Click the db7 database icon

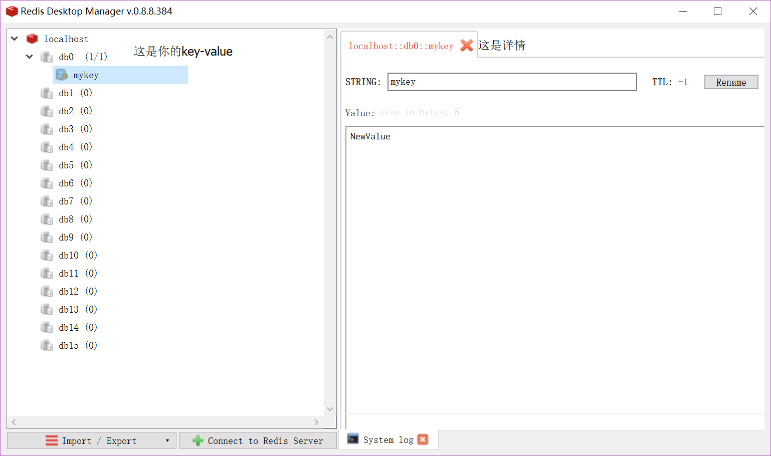click(x=47, y=201)
